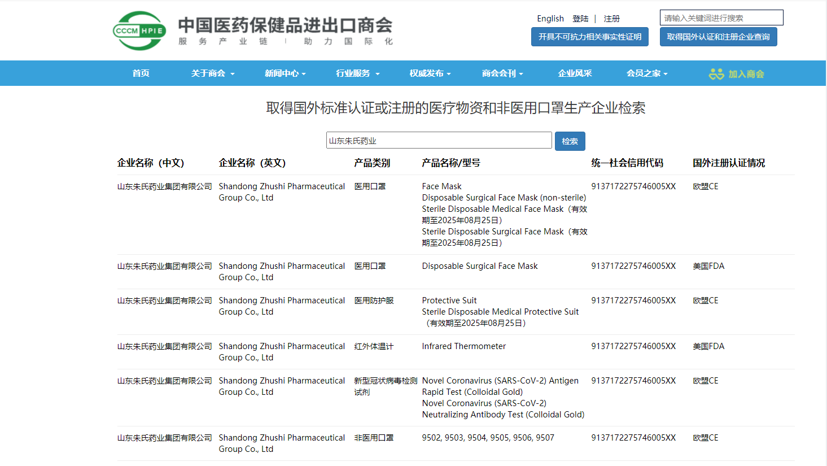The height and width of the screenshot is (466, 827).
Task: Click the 产品名称/型号 column header
Action: (451, 163)
